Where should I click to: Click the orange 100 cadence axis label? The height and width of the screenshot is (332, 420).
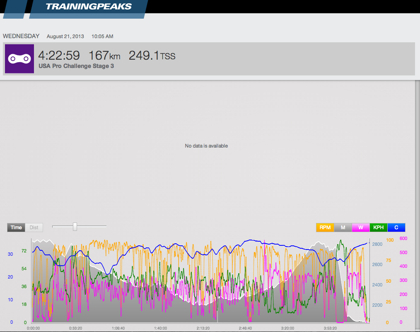390,240
